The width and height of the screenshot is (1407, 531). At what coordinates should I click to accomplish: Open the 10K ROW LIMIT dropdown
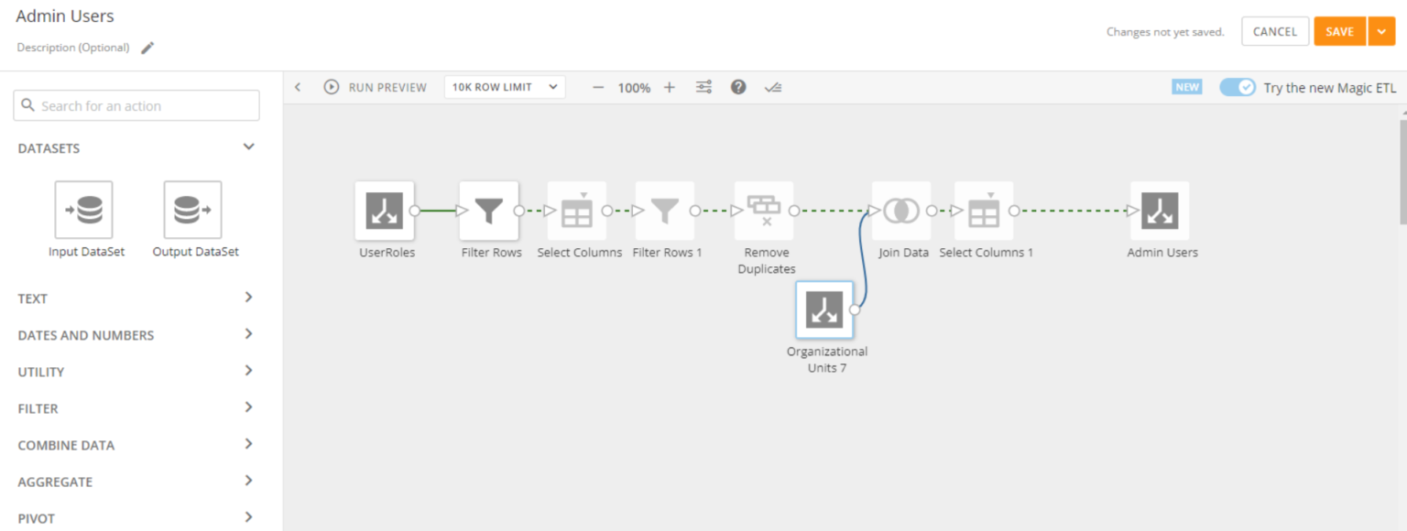point(504,87)
